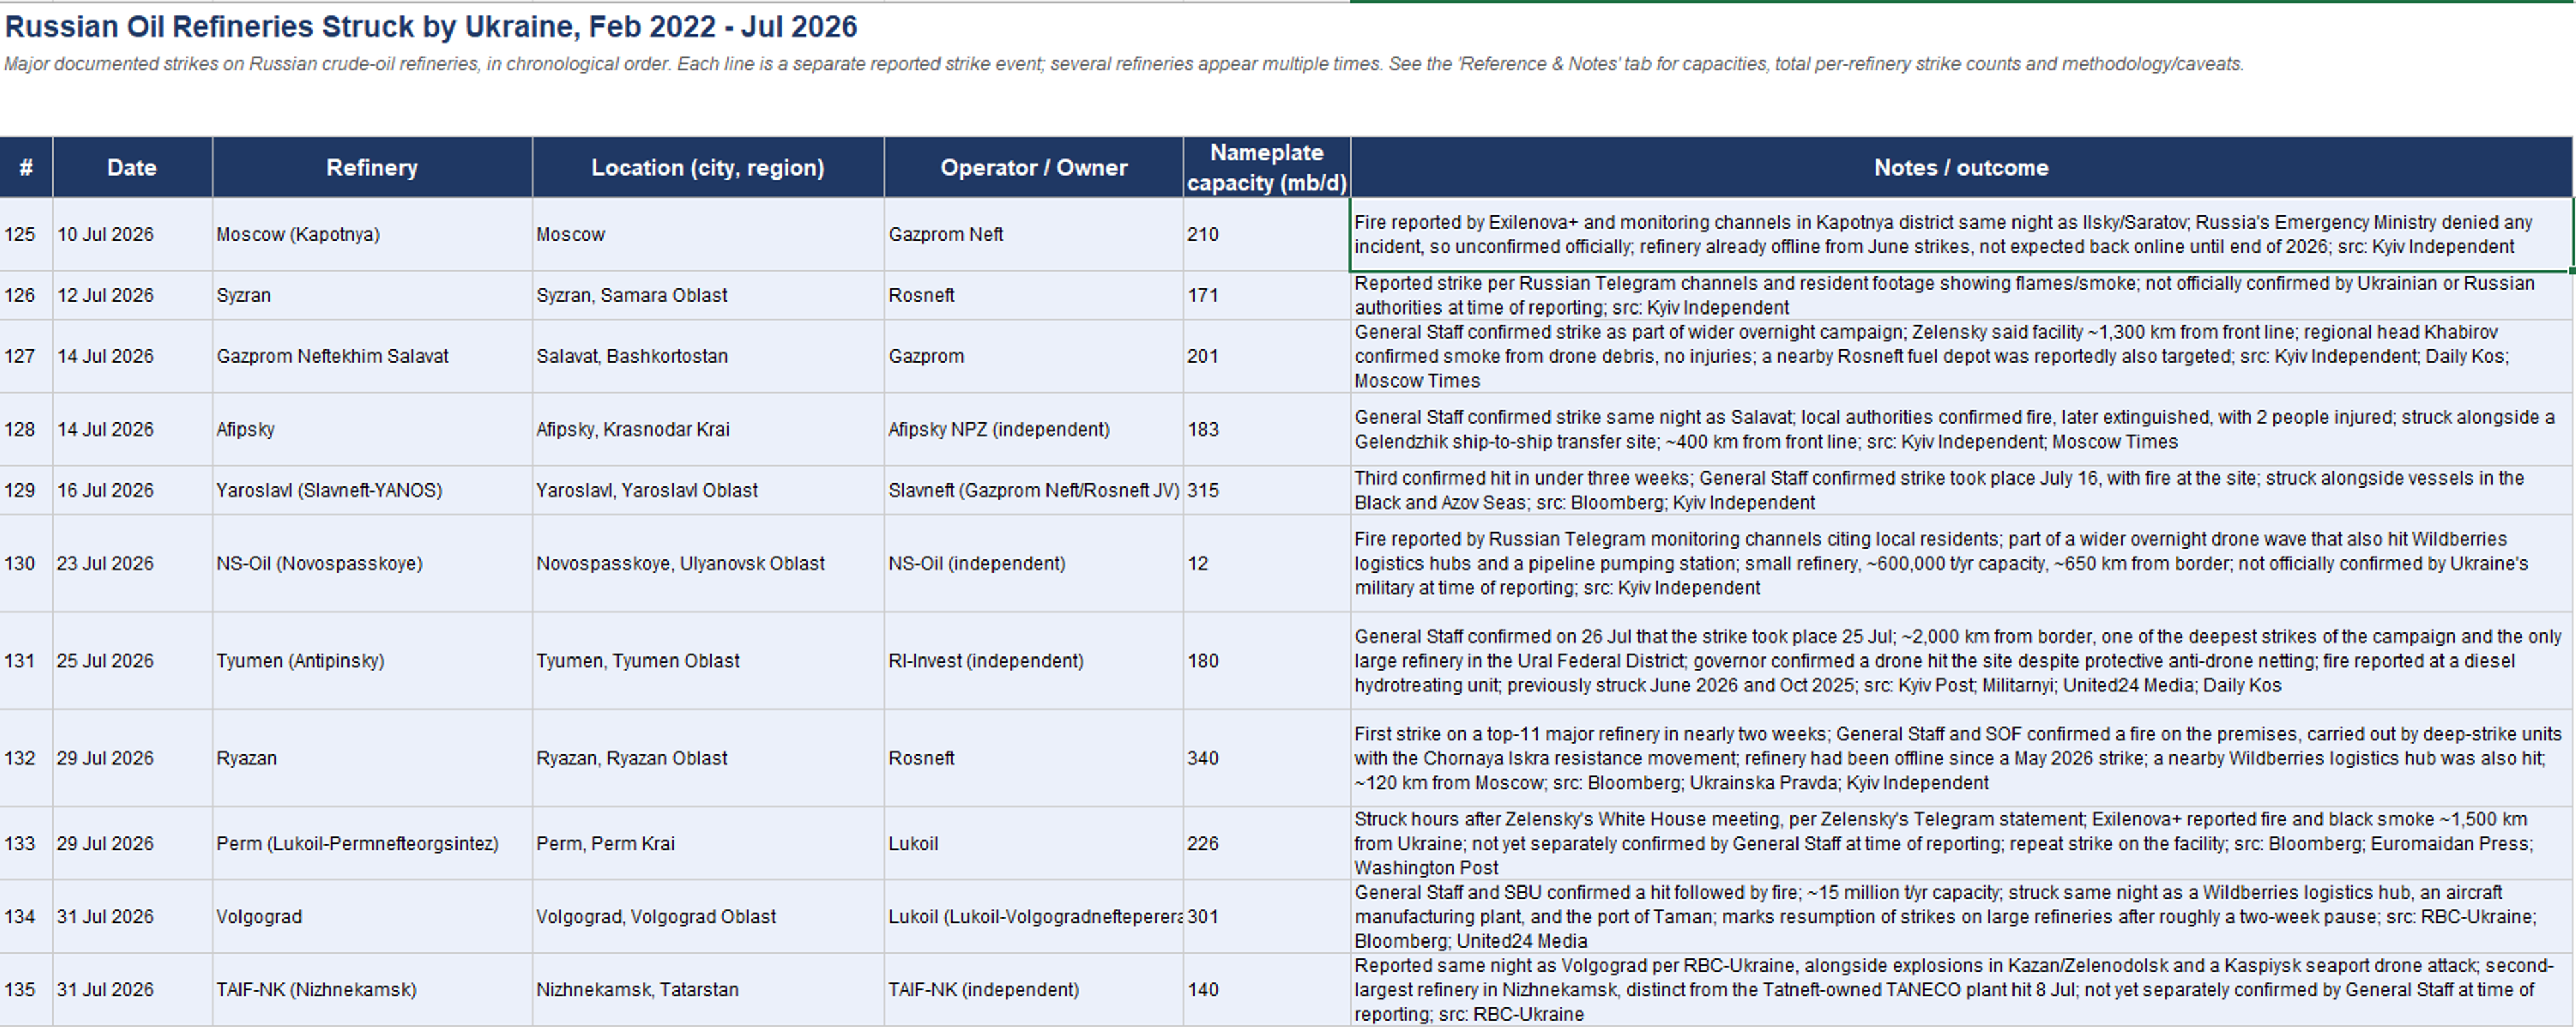Click the capacity value 226
This screenshot has width=2576, height=1028.
click(1267, 843)
